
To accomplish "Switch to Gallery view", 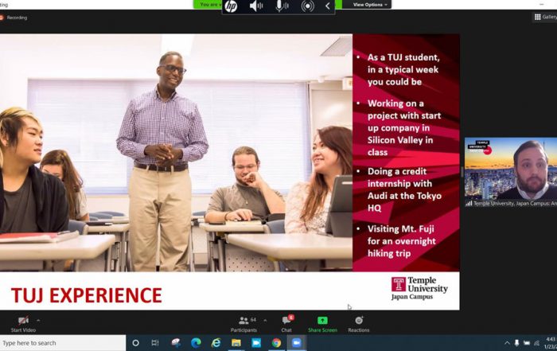I will pyautogui.click(x=545, y=17).
